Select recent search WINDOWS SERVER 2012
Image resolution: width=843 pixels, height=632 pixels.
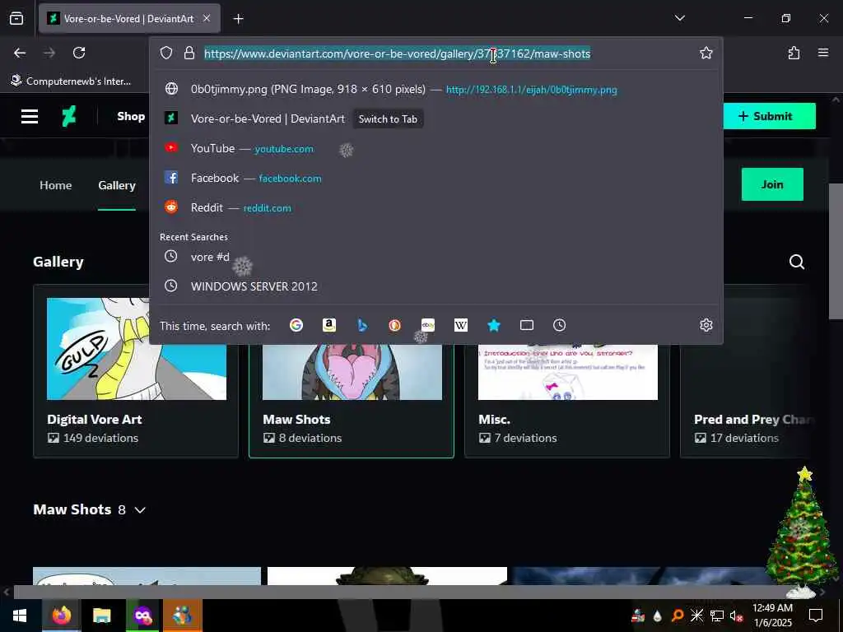point(435,286)
